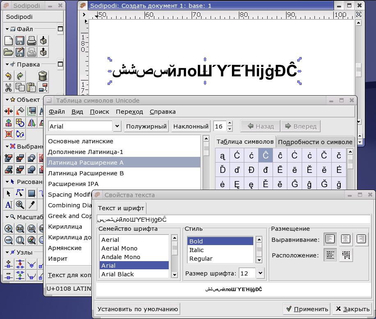The image size is (376, 319).
Task: Select right text alignment button
Action: [361, 239]
